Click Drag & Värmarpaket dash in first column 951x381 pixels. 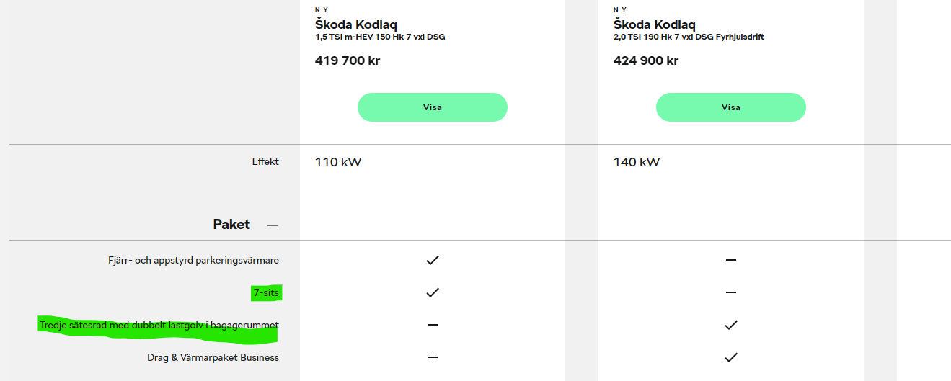433,357
